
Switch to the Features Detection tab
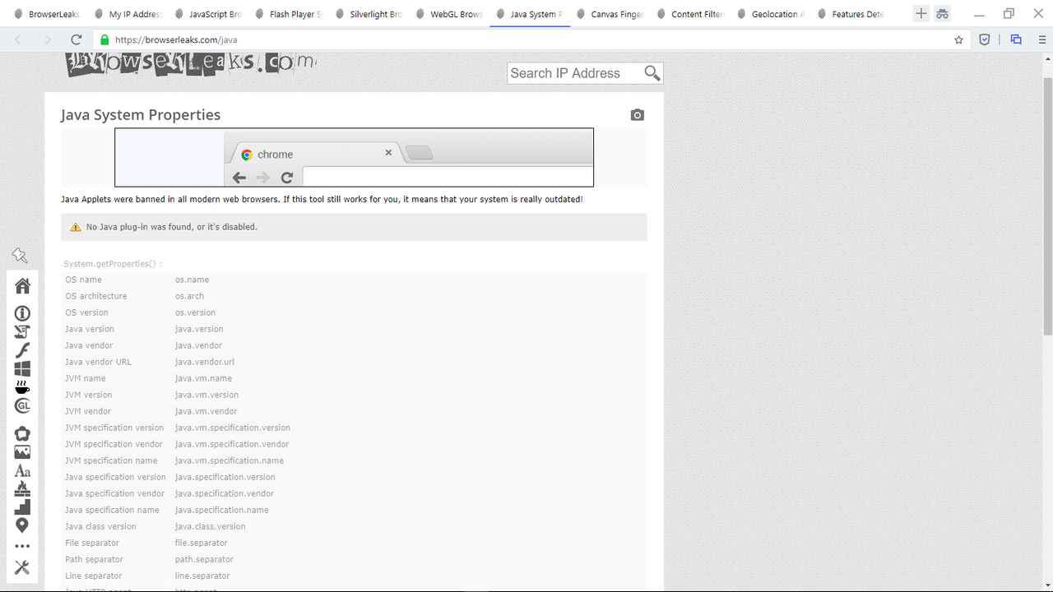point(850,14)
